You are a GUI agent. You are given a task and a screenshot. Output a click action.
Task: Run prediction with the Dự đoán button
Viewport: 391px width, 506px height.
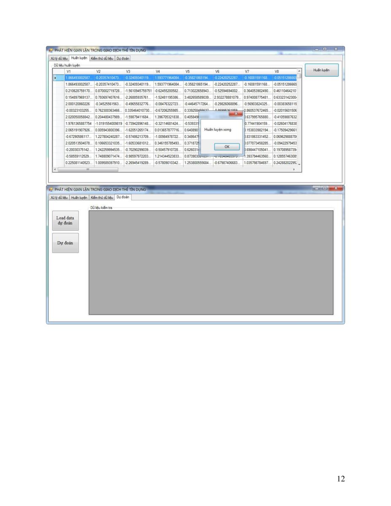[x=65, y=243]
